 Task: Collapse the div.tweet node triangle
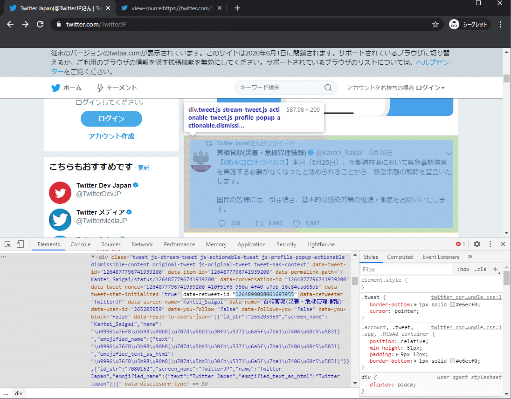(x=93, y=257)
